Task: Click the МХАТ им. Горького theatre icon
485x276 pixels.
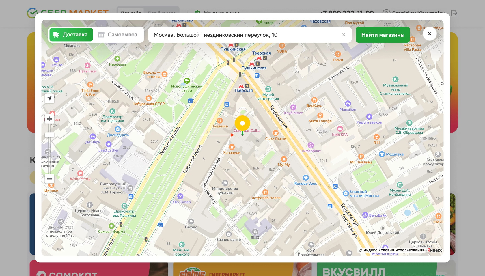Action: tap(181, 245)
